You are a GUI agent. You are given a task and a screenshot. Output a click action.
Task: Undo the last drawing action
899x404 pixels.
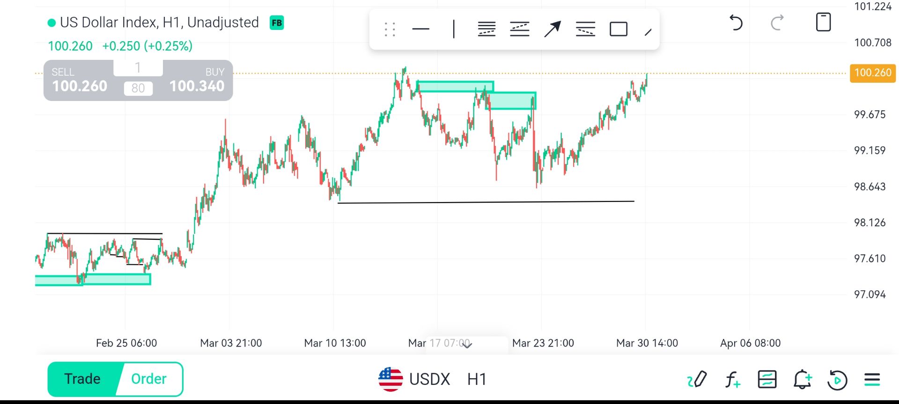(736, 22)
